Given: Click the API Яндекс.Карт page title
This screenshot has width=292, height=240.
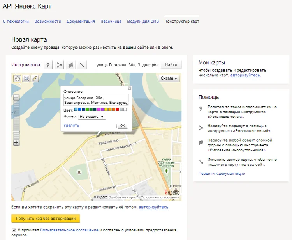Looking at the screenshot, I should click(x=27, y=6).
